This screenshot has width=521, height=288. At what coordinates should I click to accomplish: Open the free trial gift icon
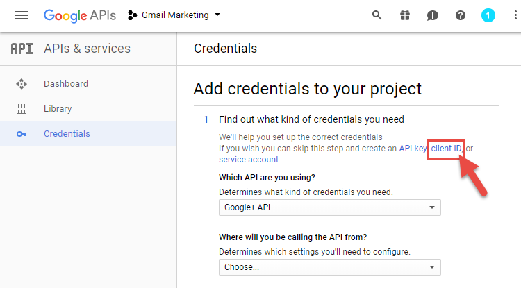pos(405,15)
